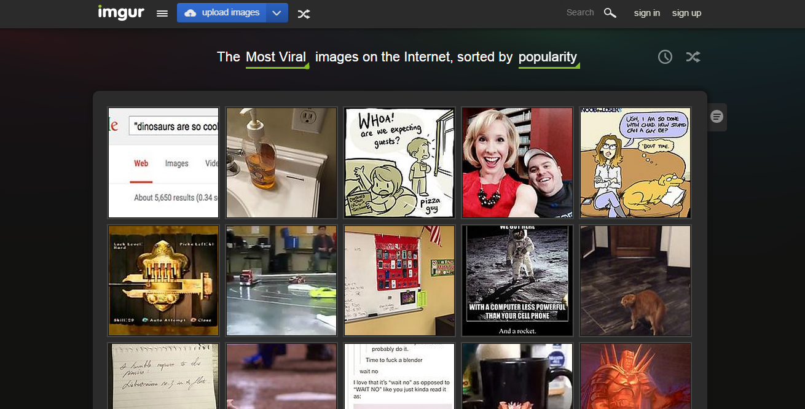Open the moon landing meme thumbnail
The width and height of the screenshot is (805, 409).
[517, 280]
